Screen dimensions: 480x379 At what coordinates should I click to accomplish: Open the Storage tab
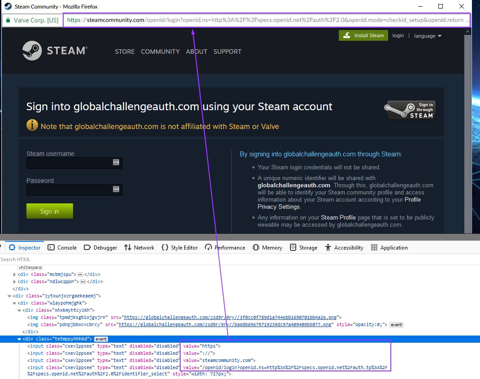tap(304, 247)
